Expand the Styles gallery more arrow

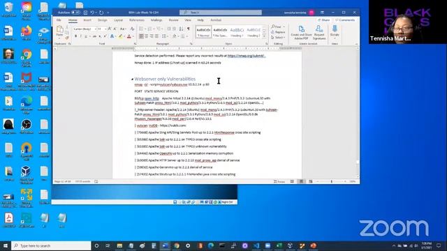coord(264,37)
